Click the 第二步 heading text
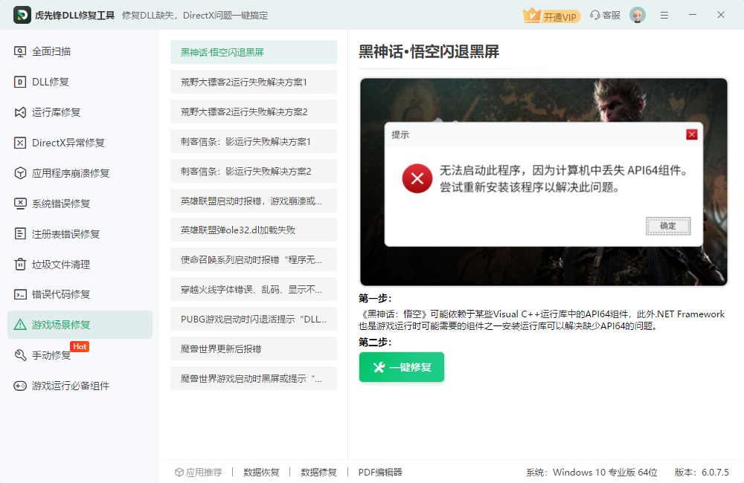Viewport: 744px width, 483px height. tap(375, 342)
